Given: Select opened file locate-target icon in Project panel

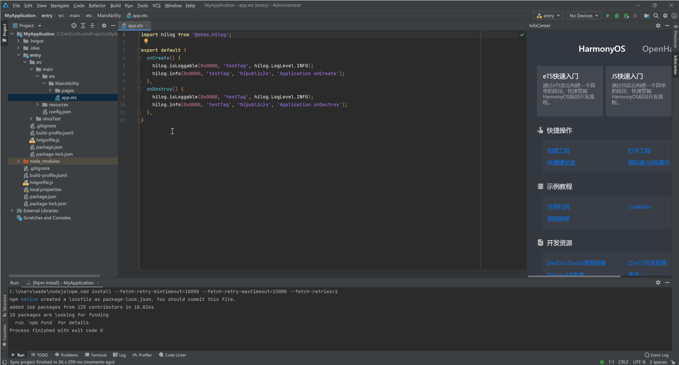Looking at the screenshot, I should click(74, 25).
